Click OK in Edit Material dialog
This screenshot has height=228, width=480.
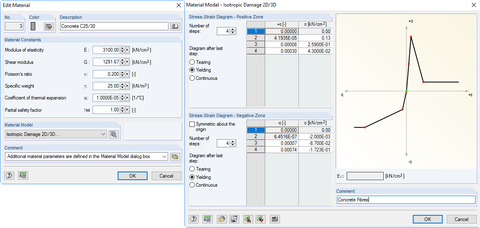click(132, 176)
